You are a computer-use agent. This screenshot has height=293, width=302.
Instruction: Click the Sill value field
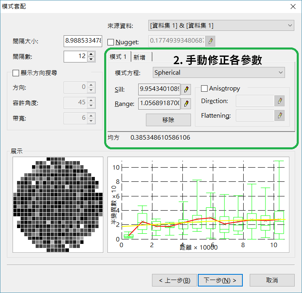(x=159, y=89)
